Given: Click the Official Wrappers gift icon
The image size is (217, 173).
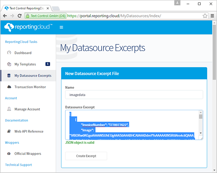Looking at the screenshot, I should [x=9, y=153].
